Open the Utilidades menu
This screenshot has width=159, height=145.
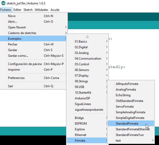(x=41, y=10)
